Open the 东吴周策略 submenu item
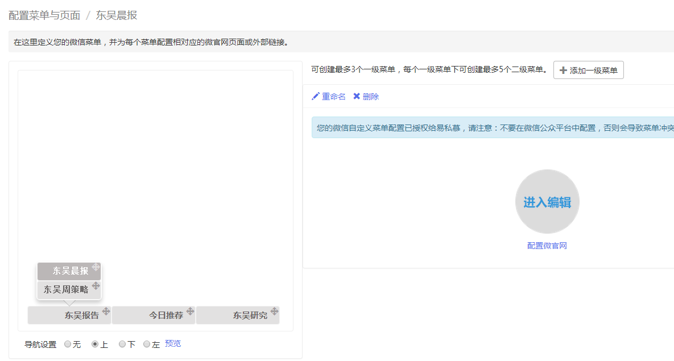 click(69, 290)
